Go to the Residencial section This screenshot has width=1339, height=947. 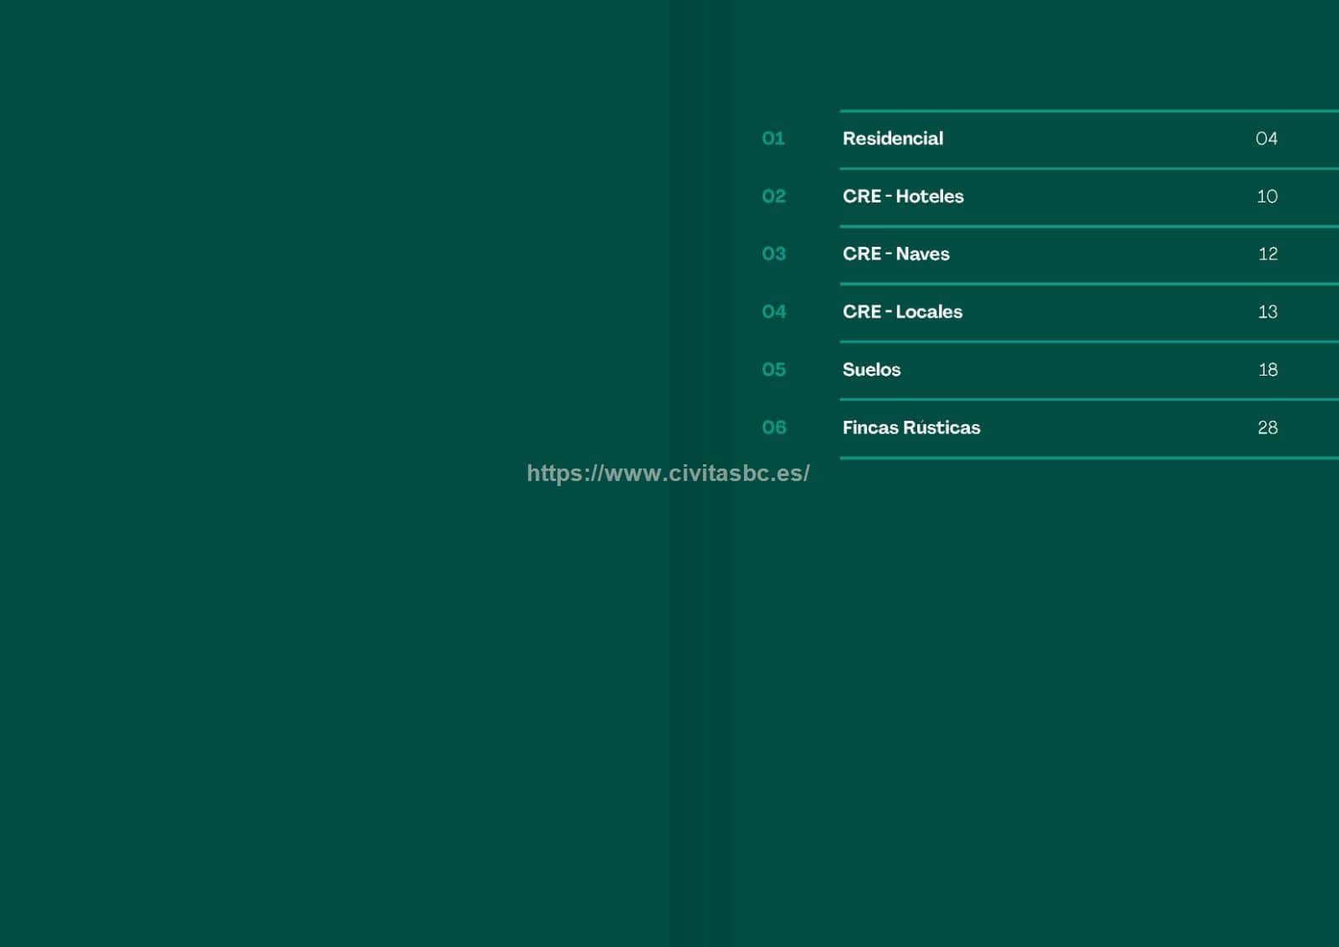pyautogui.click(x=892, y=139)
